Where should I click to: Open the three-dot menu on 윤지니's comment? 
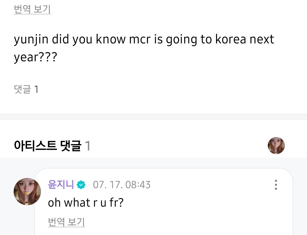coord(276,185)
